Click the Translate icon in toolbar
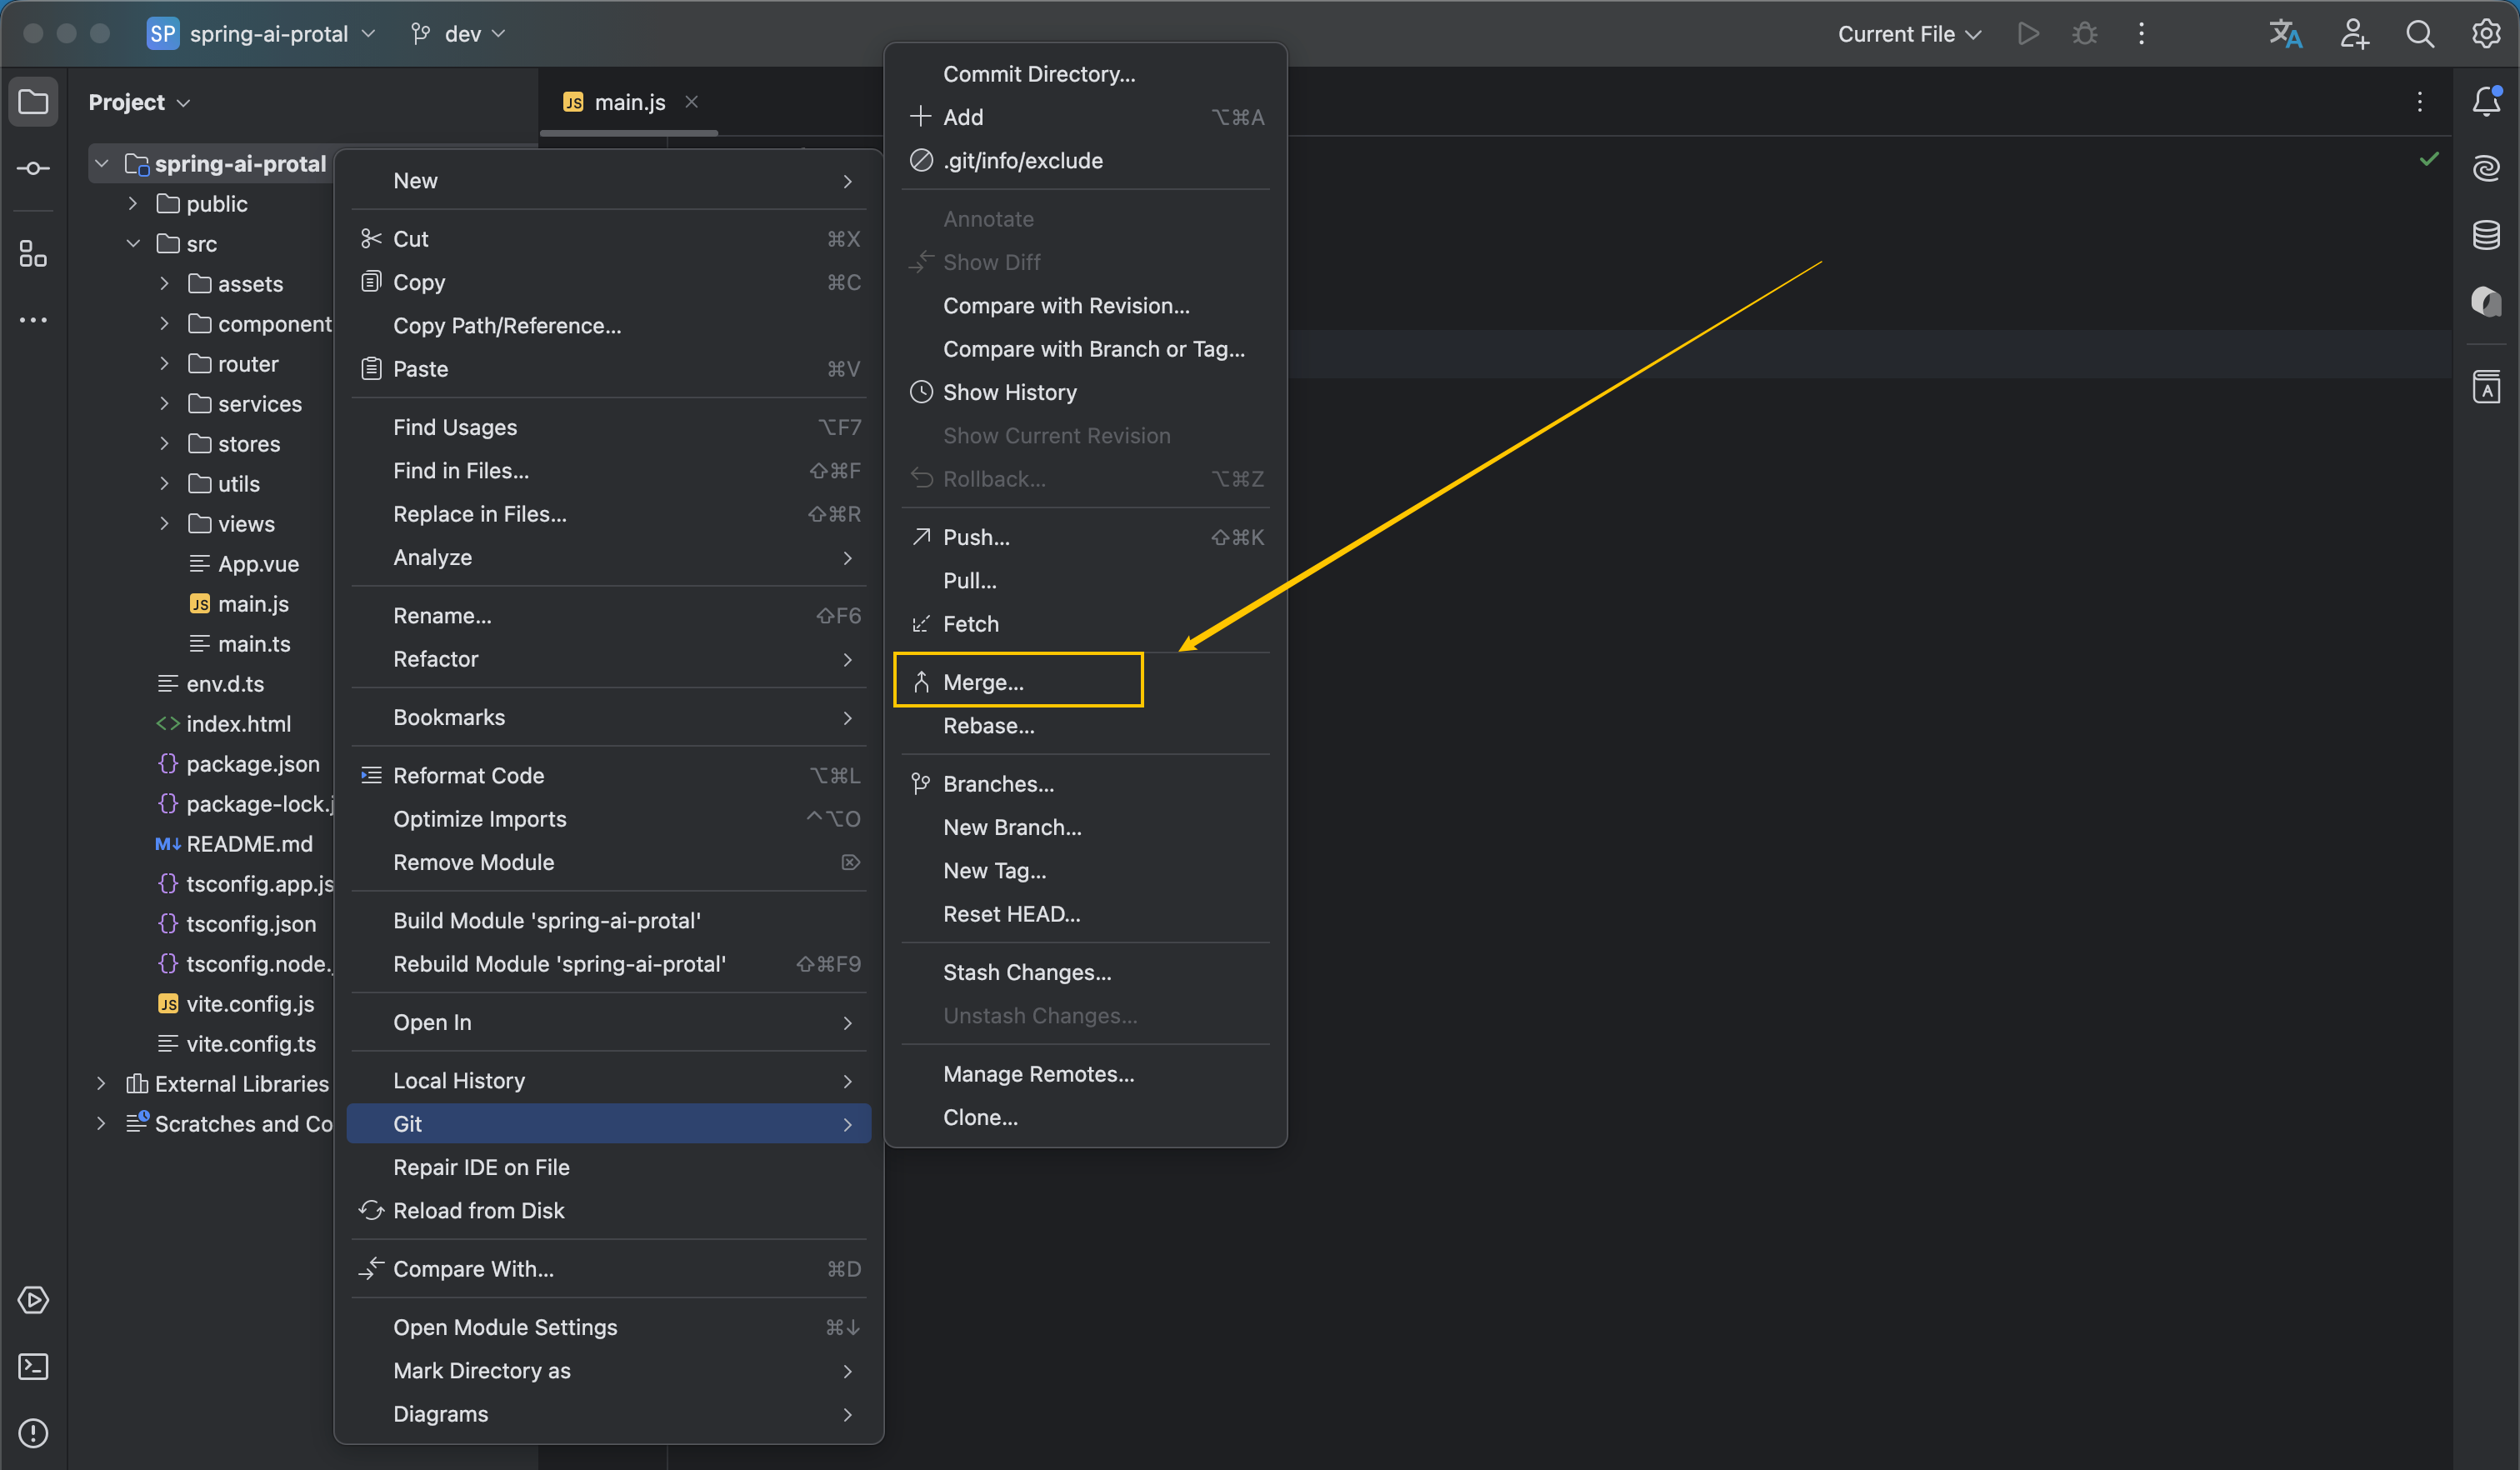 click(x=2285, y=34)
